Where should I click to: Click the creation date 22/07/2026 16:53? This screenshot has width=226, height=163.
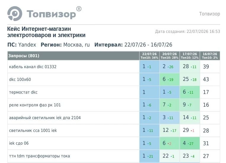(187, 31)
